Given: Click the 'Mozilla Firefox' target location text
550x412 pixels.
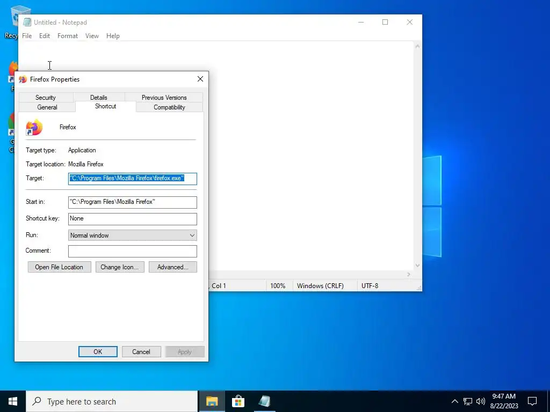Looking at the screenshot, I should 86,164.
